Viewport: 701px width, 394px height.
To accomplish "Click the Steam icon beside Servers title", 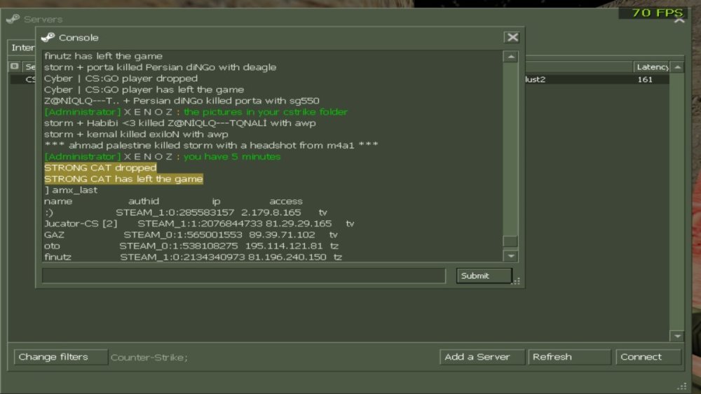I will 13,19.
